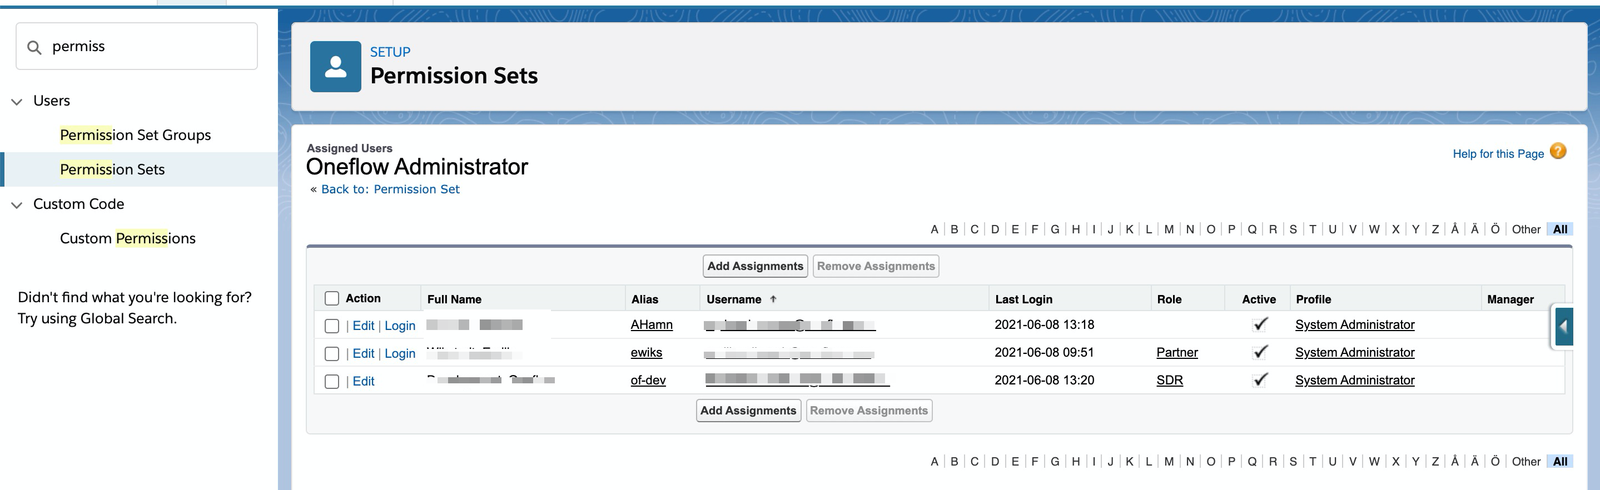Screen dimensions: 1600x490
Task: Sort by Last Login column header
Action: (1023, 299)
